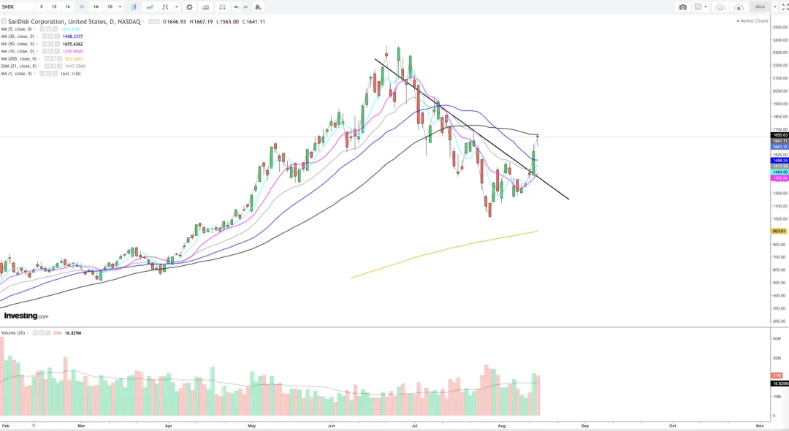789x431 pixels.
Task: Hide the MA (200, close, 0) indicator
Action: click(x=47, y=59)
